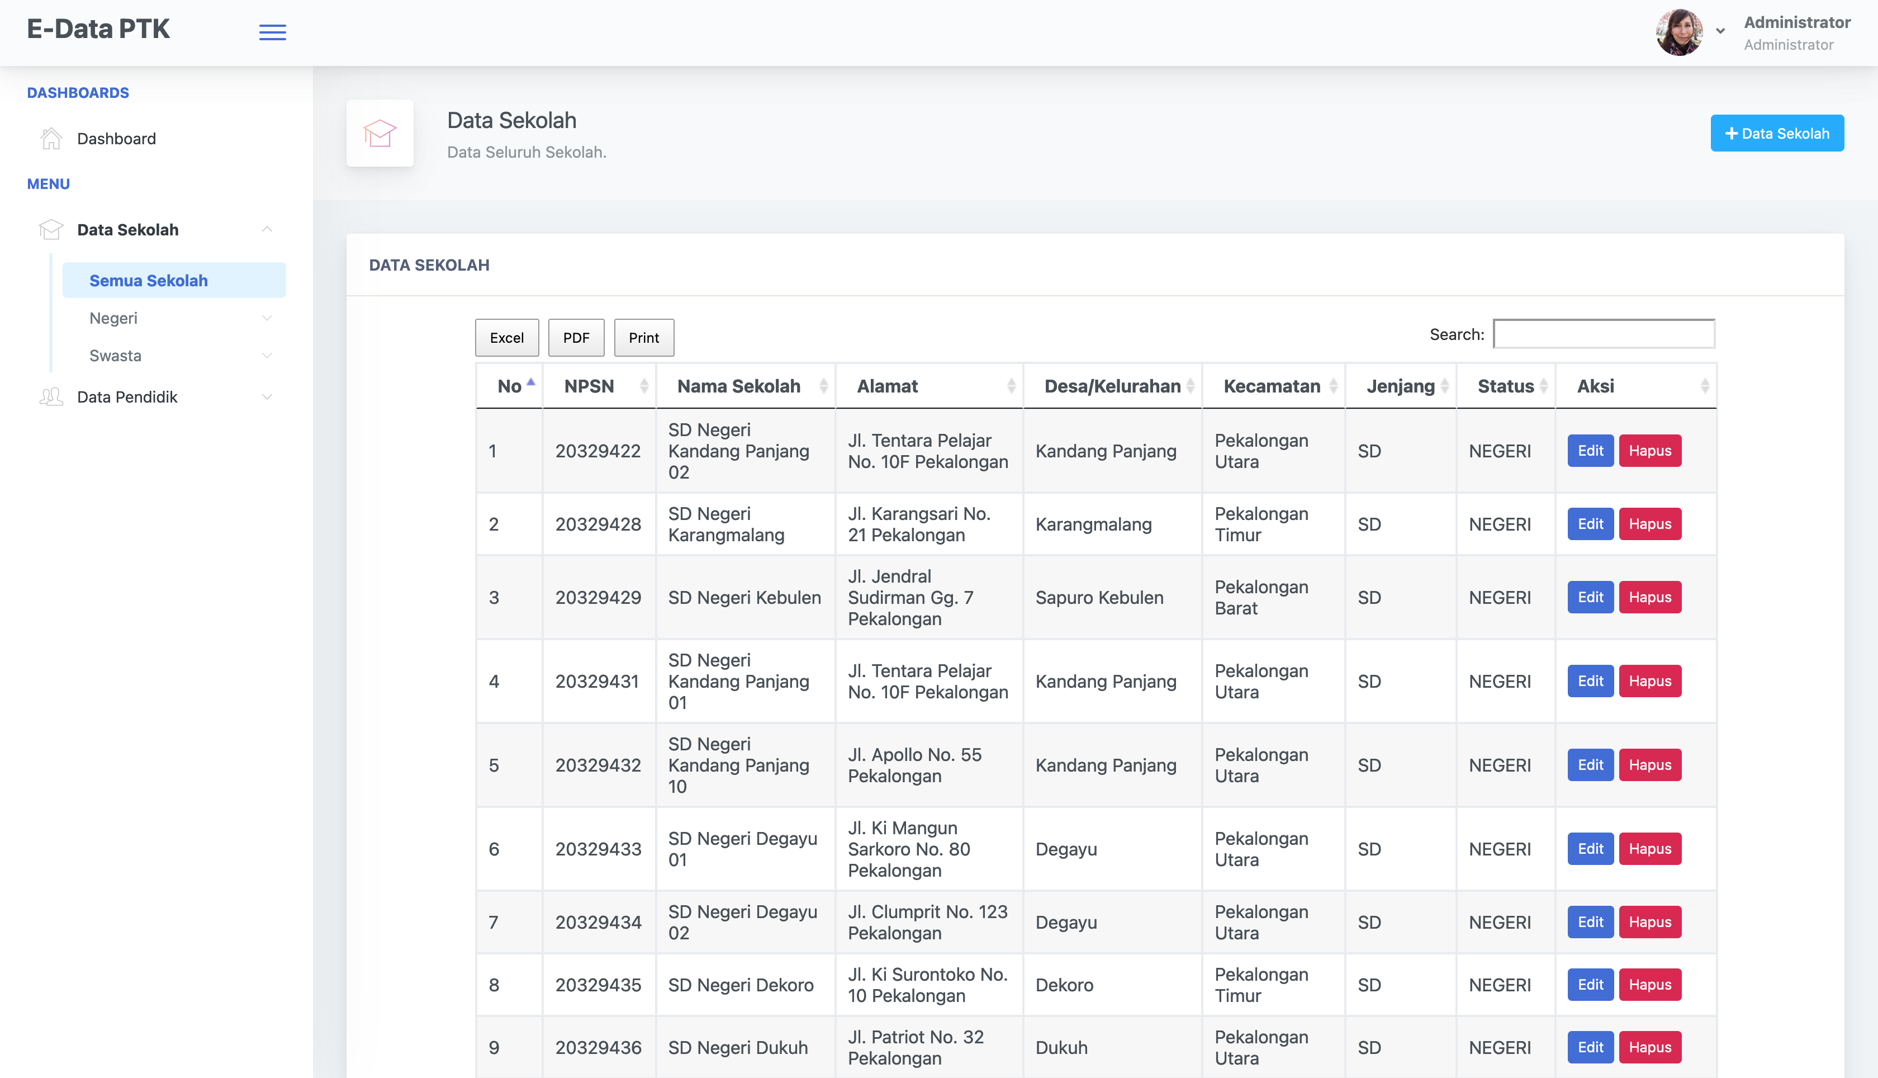Edit SD Negeri Kandang Panjang 01 row
Image resolution: width=1878 pixels, height=1078 pixels.
[1590, 681]
